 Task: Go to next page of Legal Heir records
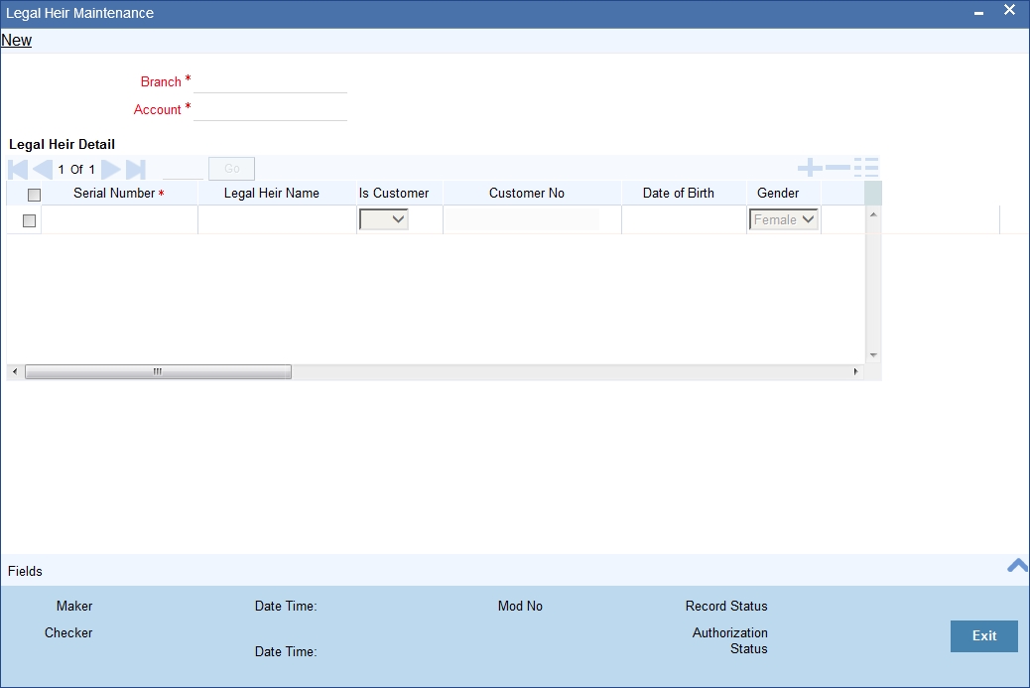pos(110,170)
